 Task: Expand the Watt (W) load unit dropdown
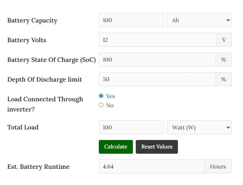click(x=199, y=127)
